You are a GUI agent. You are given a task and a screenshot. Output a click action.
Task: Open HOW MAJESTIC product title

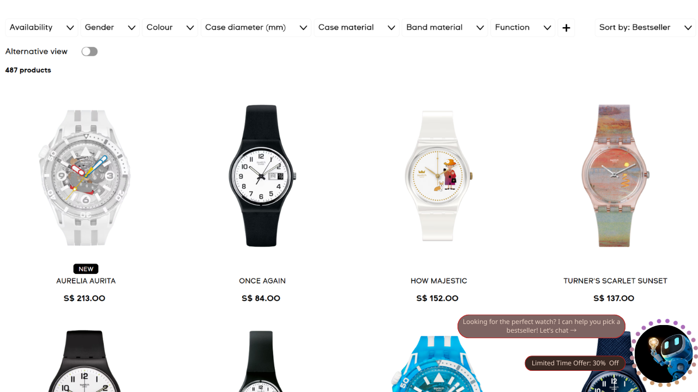439,281
